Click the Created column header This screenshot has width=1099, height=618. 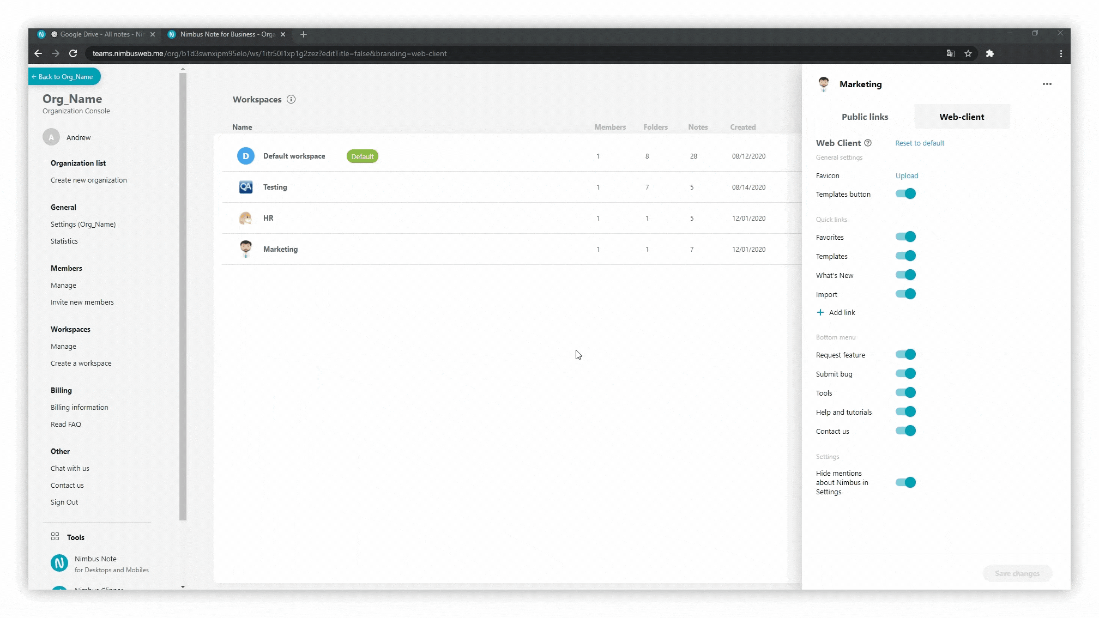pyautogui.click(x=743, y=127)
